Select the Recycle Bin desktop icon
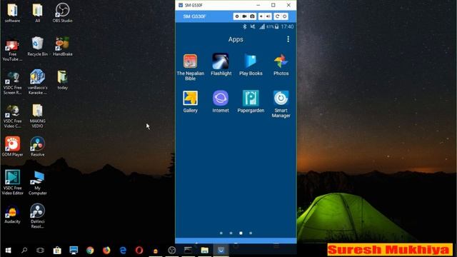The width and height of the screenshot is (457, 257). (x=38, y=46)
